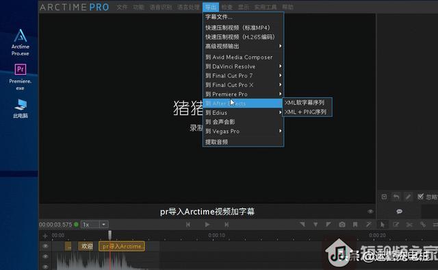Screen dimensions: 438x270
Task: Expand 到 Final Cut Pro X submenu
Action: [243, 85]
